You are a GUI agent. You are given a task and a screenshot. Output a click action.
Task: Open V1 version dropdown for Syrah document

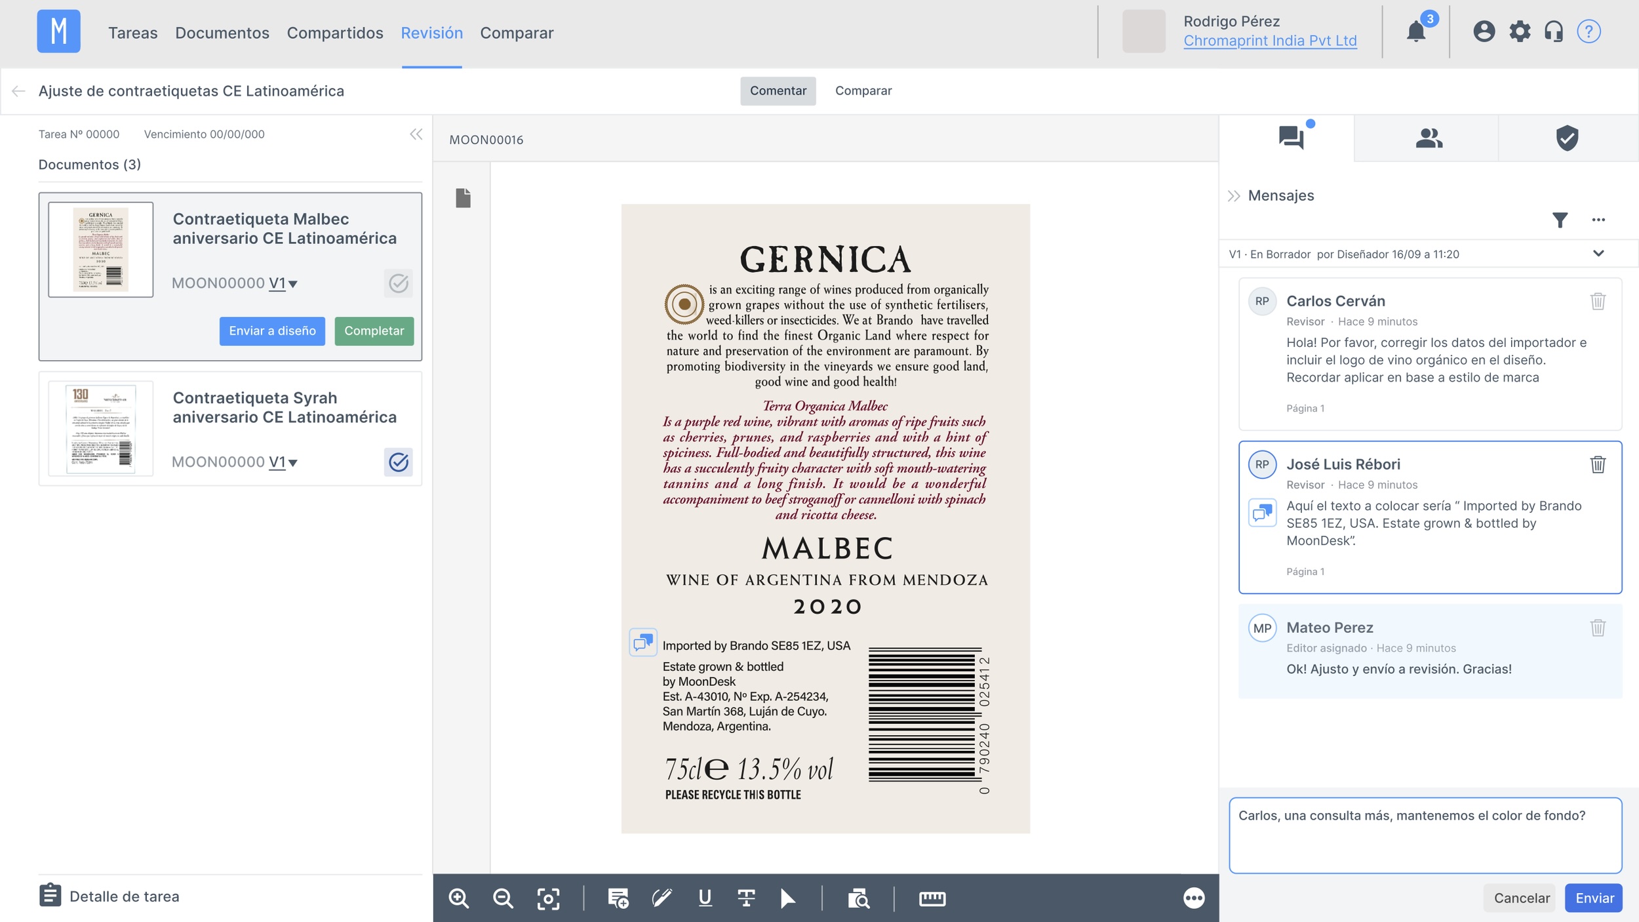coord(283,462)
